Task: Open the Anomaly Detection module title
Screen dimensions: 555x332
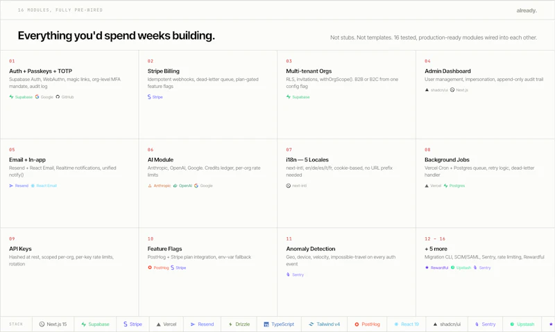Action: 311,249
